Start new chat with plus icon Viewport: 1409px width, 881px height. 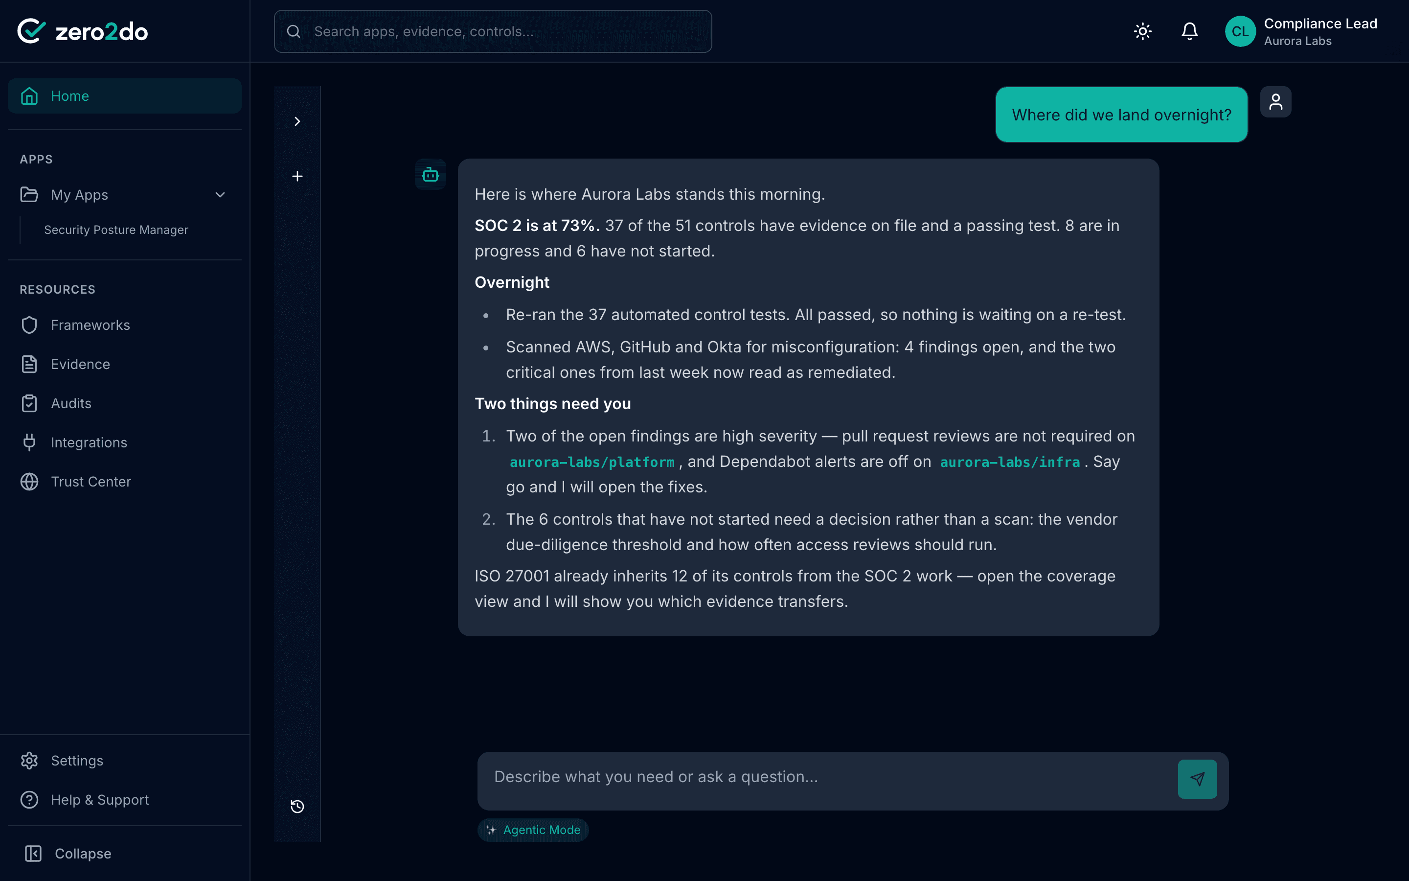[x=297, y=176]
